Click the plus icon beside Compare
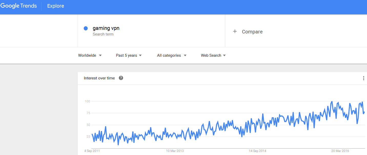The height and width of the screenshot is (155, 367). click(x=235, y=31)
